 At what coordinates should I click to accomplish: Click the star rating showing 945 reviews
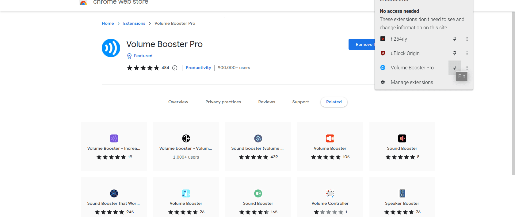109,212
